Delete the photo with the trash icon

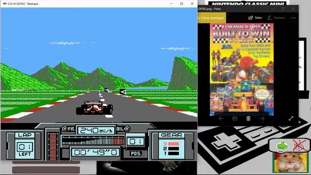(x=248, y=119)
